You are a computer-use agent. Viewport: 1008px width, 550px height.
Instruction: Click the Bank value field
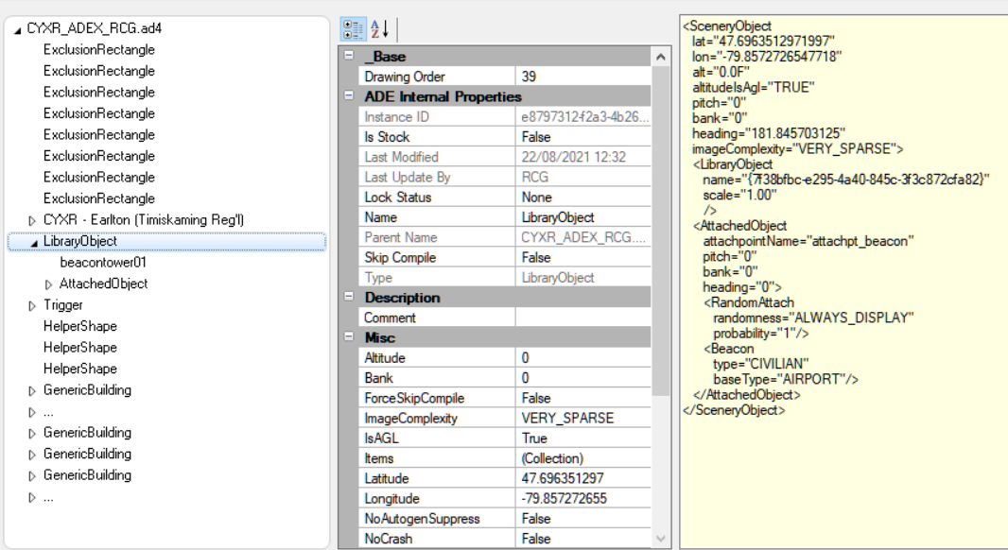[x=583, y=378]
